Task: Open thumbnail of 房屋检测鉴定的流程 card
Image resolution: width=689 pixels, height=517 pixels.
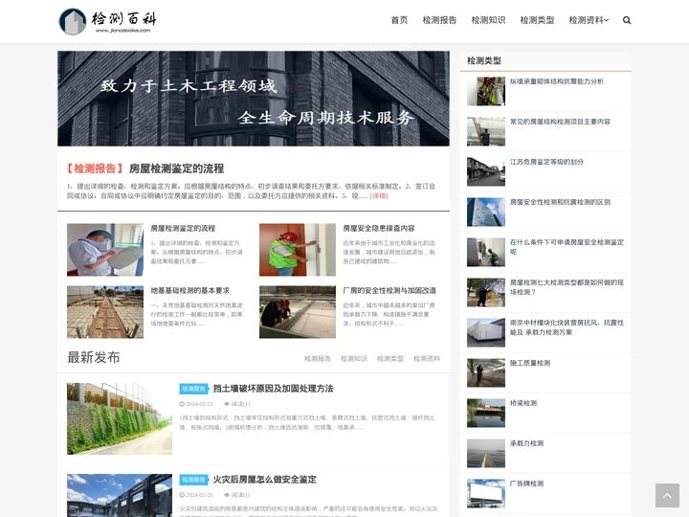Action: pyautogui.click(x=105, y=250)
